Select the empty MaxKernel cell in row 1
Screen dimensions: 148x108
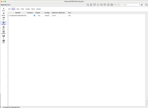(x=62, y=15)
